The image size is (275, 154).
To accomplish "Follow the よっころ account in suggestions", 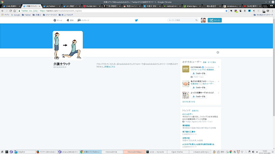I will pos(199,96).
